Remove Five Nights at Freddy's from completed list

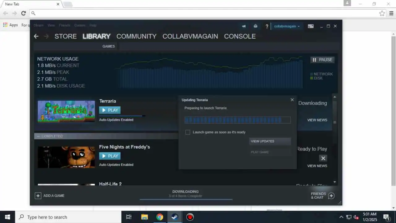(323, 158)
